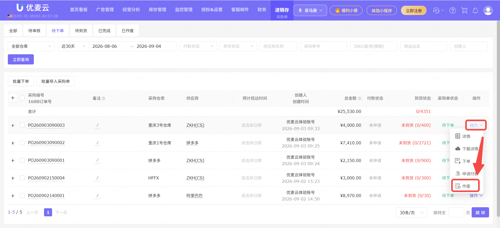Open the 亚马逊 platform dropdown

(x=310, y=10)
